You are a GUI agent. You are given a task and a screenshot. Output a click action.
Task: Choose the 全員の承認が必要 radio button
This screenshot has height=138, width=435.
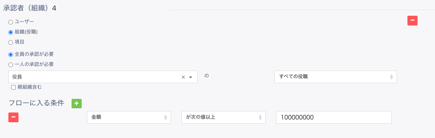pos(10,55)
